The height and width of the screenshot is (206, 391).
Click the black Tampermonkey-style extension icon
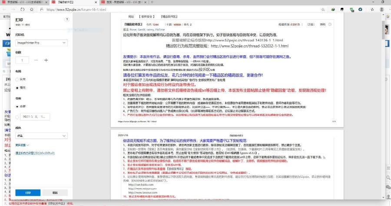(342, 10)
